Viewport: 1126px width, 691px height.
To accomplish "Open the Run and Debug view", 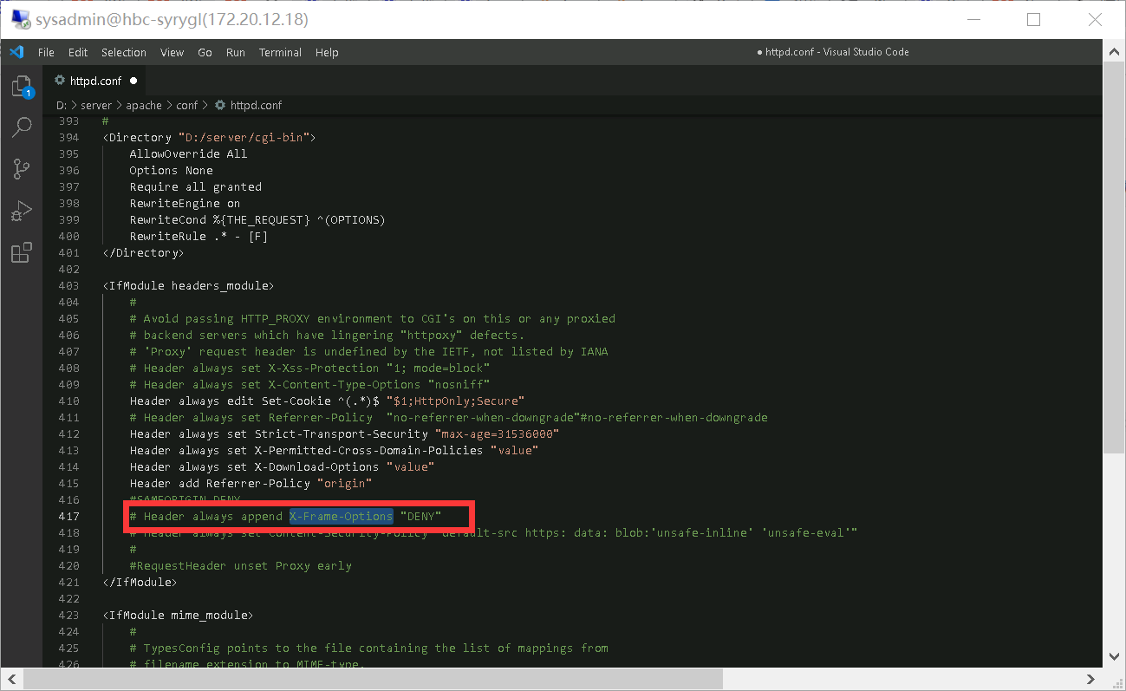I will click(x=21, y=210).
